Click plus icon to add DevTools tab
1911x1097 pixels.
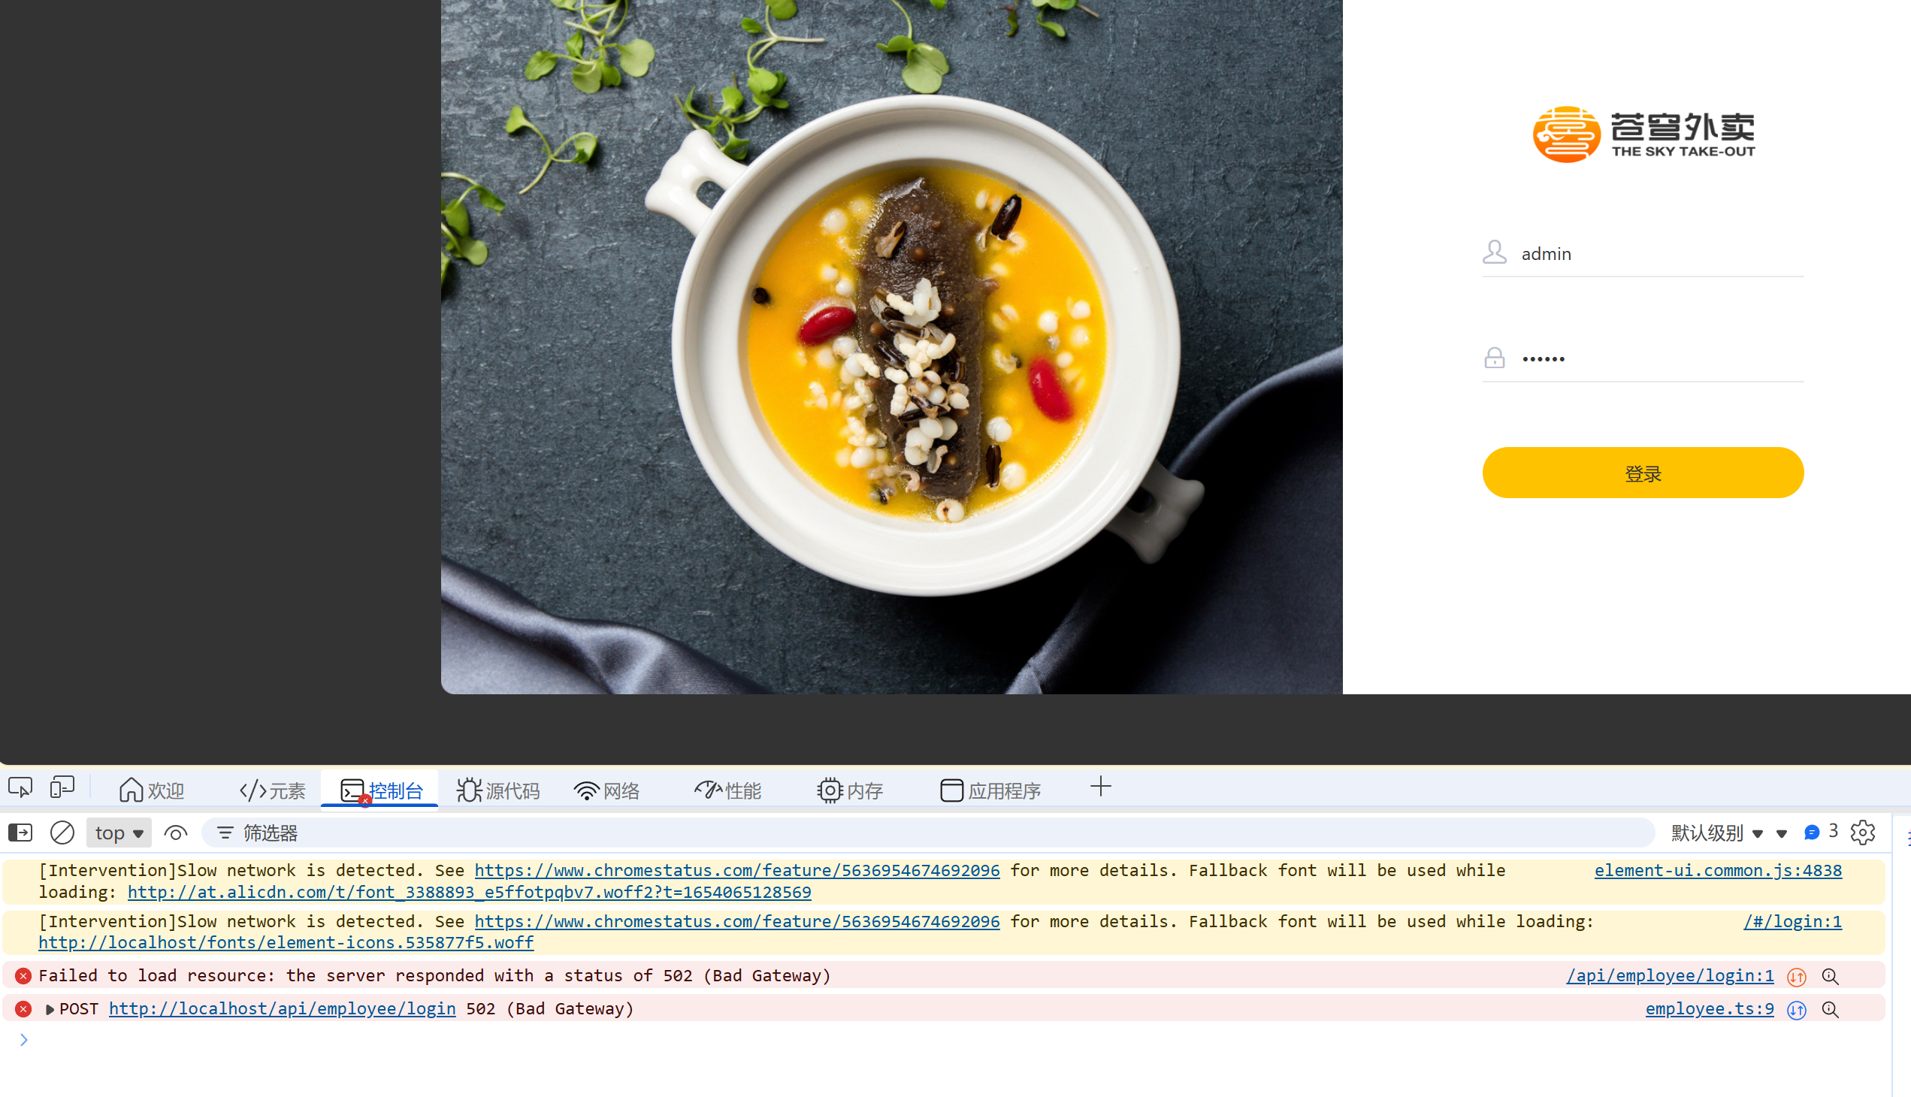click(x=1100, y=787)
